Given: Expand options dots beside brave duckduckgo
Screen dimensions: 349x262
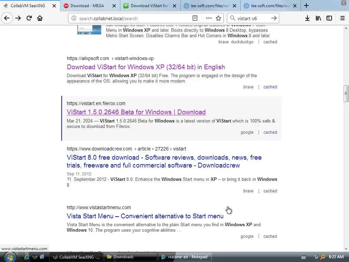Looking at the screenshot, I should pyautogui.click(x=259, y=42).
